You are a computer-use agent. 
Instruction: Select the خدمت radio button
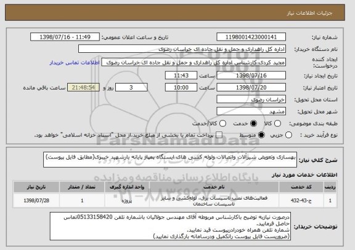pyautogui.click(x=253, y=123)
